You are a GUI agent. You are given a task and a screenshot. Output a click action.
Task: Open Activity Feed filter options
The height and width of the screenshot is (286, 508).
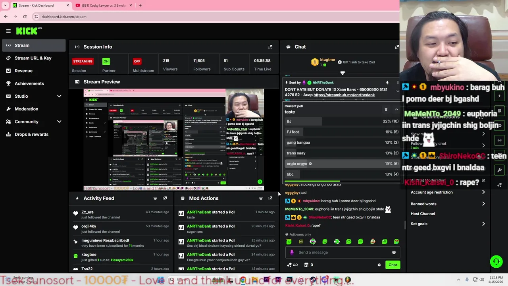155,198
